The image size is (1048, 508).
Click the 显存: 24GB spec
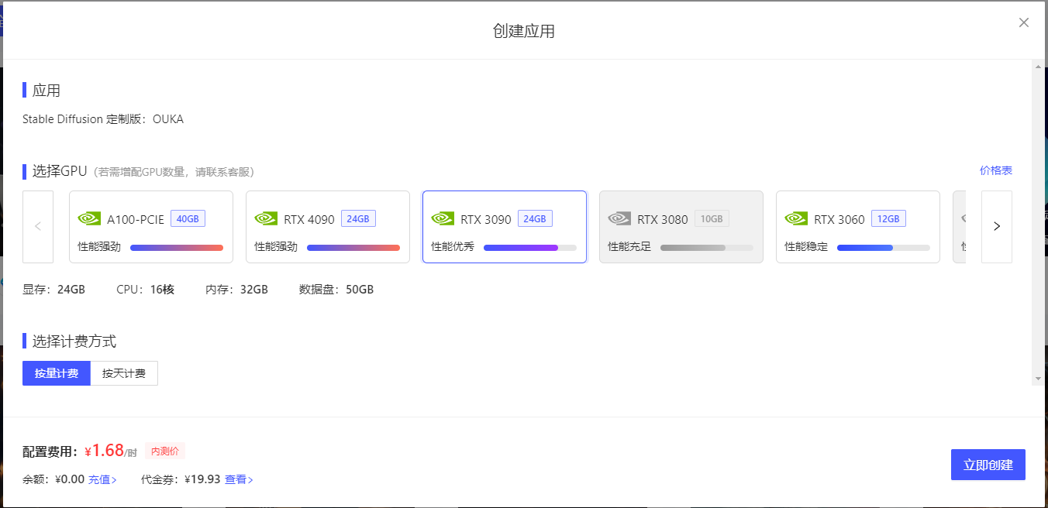tap(53, 290)
